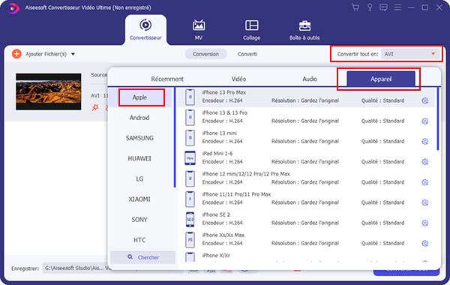Viewport: 450px width, 285px height.
Task: Click the star effects icon under the thumbnail
Action: click(x=95, y=107)
